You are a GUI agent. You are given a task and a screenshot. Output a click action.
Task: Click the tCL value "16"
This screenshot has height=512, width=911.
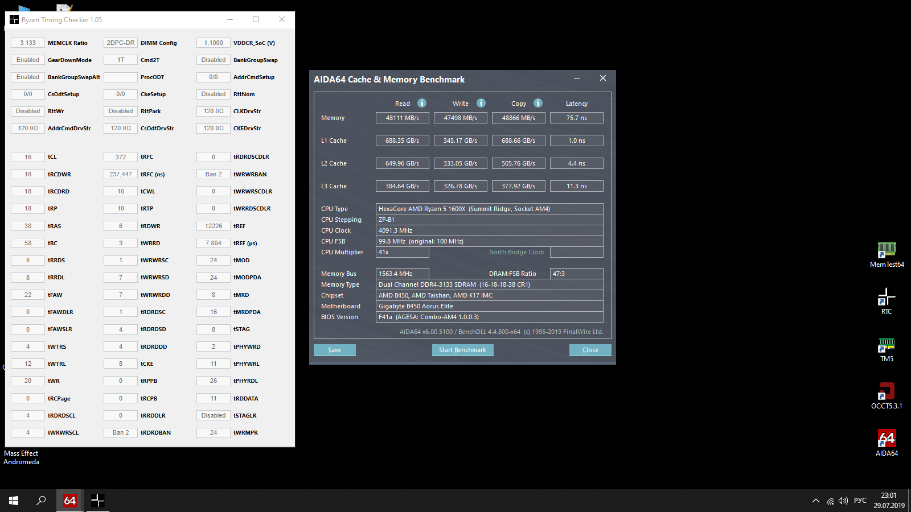click(28, 157)
